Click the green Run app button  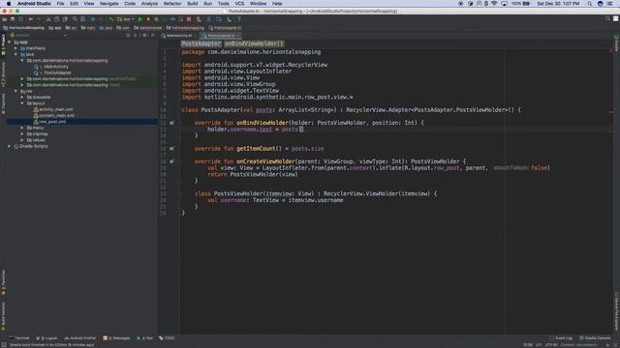point(139,19)
